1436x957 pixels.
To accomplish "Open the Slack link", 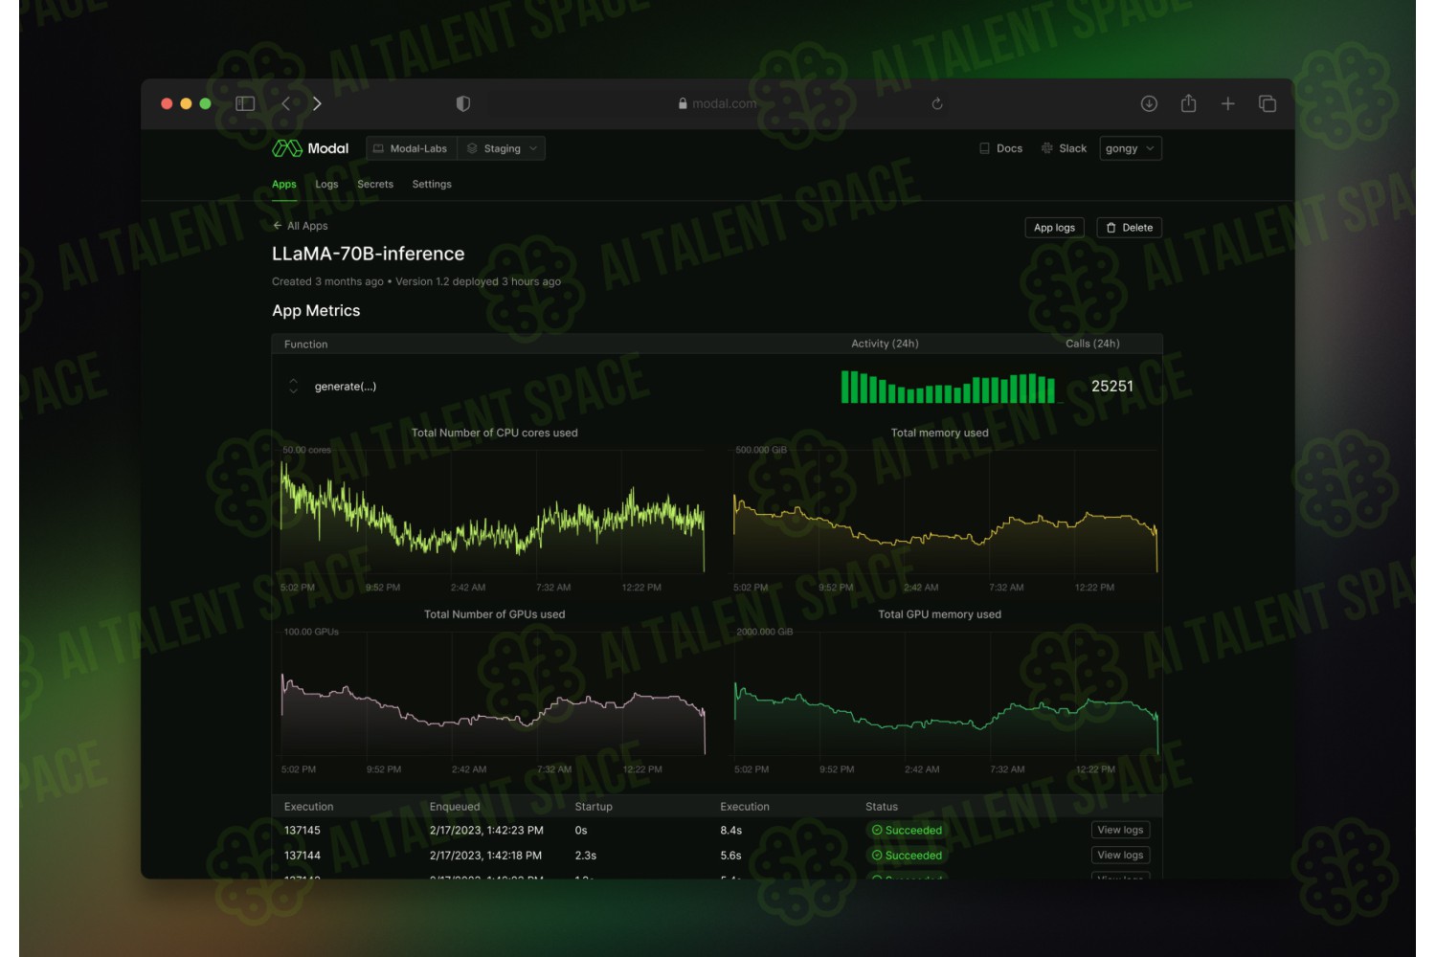I will click(x=1064, y=148).
